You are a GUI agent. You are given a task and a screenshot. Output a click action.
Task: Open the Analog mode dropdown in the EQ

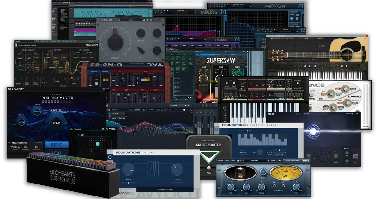click(116, 110)
